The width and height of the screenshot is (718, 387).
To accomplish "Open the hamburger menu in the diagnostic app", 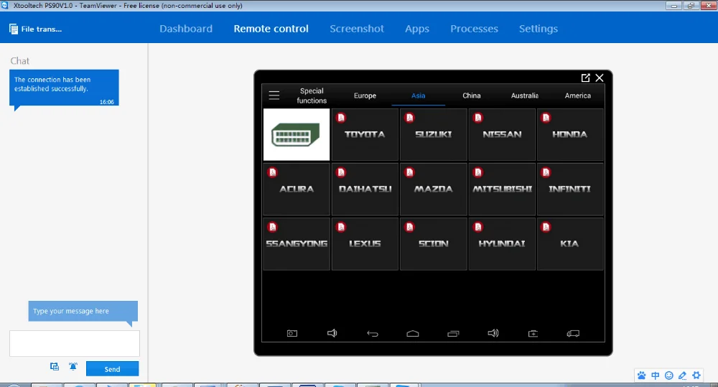I will [274, 95].
